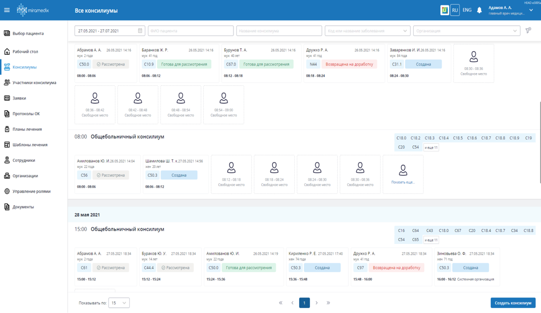541x313 pixels.
Task: Click the ФИО пациента search field
Action: coord(191,31)
